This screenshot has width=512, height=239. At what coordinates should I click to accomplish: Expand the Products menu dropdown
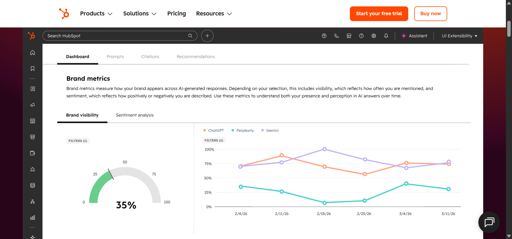point(96,14)
